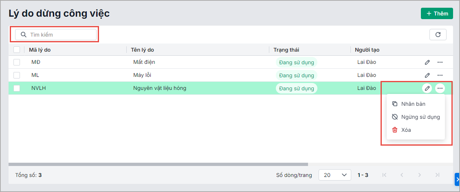The image size is (460, 192).
Task: Check the box for MĐ row
Action: 17,62
